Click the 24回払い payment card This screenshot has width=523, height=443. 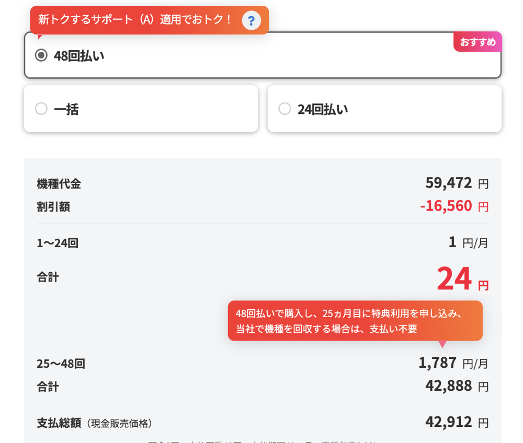coord(384,108)
